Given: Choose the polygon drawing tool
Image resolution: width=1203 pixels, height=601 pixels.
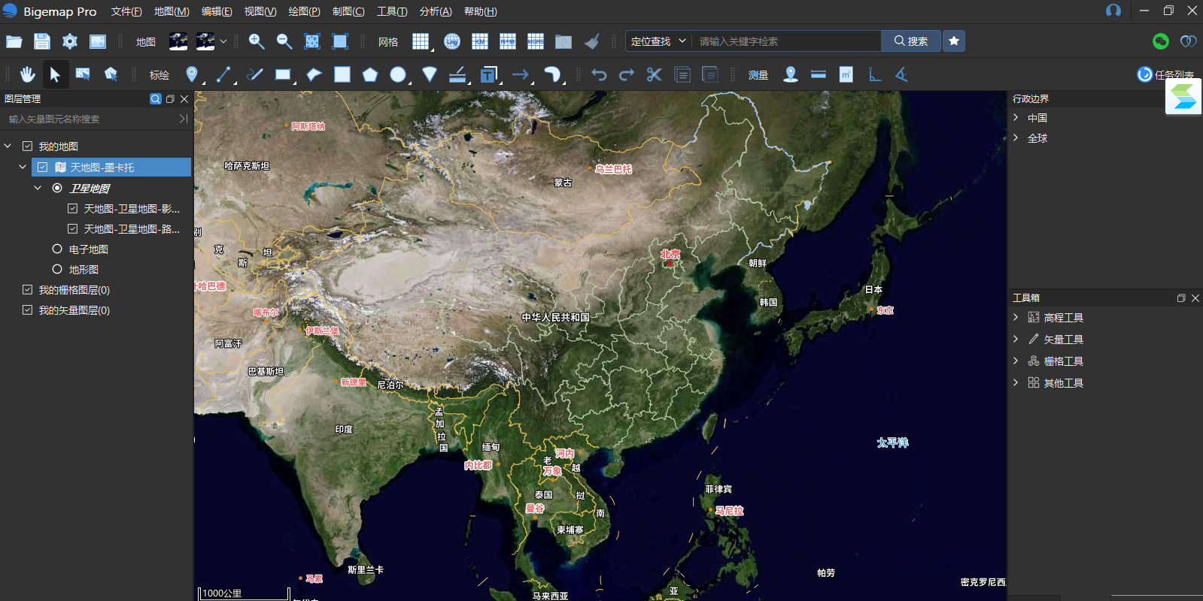Looking at the screenshot, I should coord(369,74).
